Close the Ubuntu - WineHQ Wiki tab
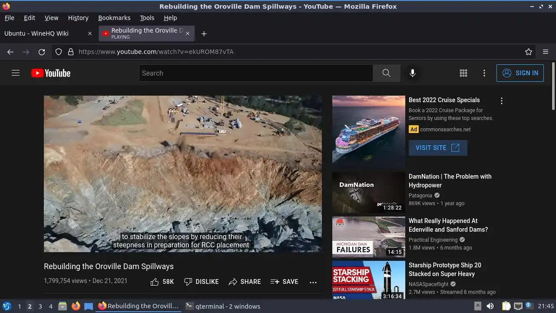The height and width of the screenshot is (313, 556). 90,33
